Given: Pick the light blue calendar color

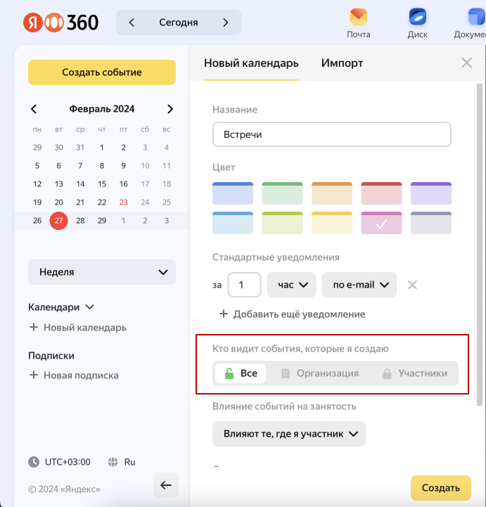Looking at the screenshot, I should 233,223.
